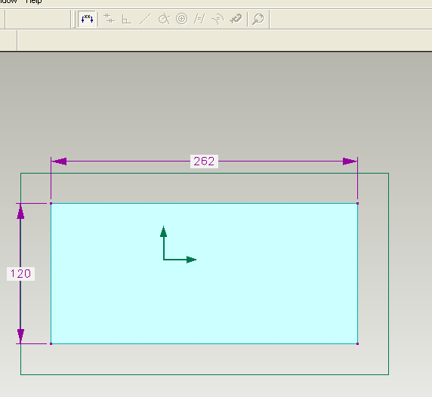
Task: Open the Help menu
Action: pyautogui.click(x=34, y=2)
